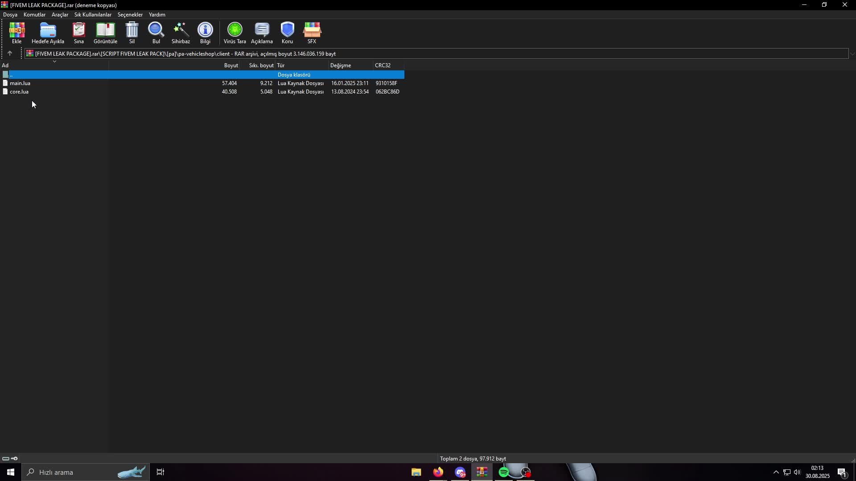This screenshot has width=856, height=481.
Task: Click the Sil delete trash icon
Action: coord(132,30)
